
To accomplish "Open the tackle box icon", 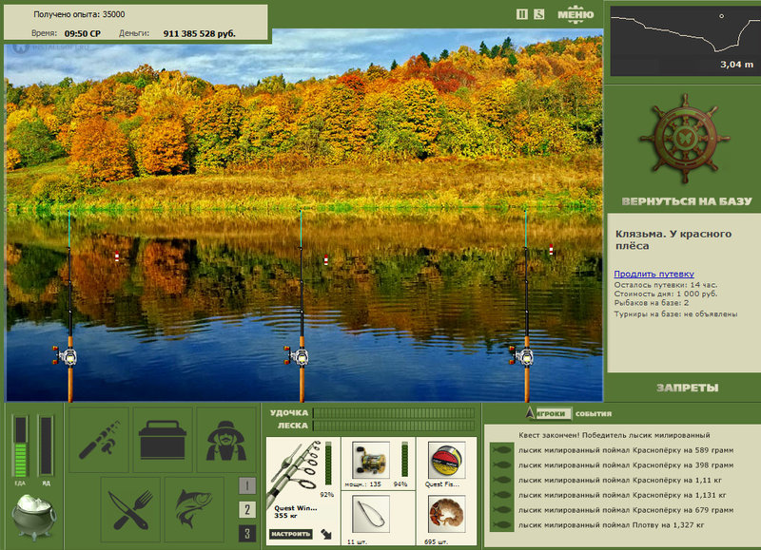I will tap(163, 440).
